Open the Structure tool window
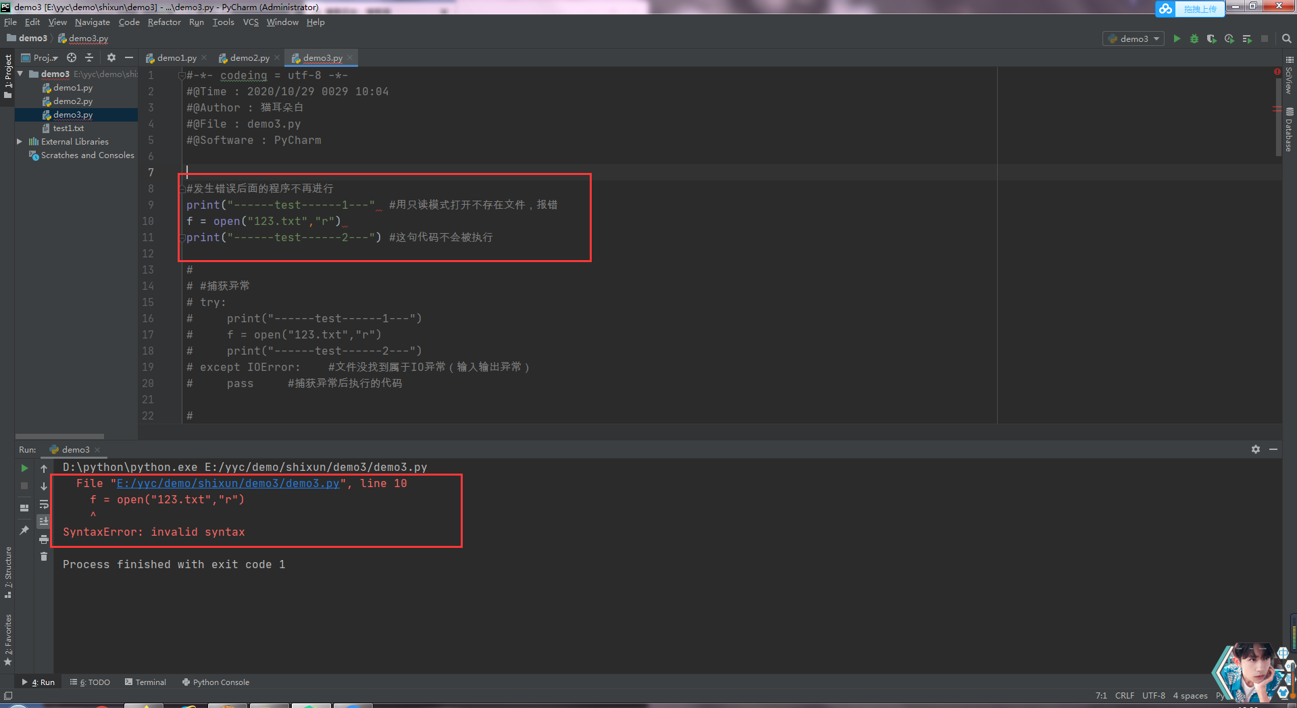Image resolution: width=1297 pixels, height=708 pixels. 8,572
